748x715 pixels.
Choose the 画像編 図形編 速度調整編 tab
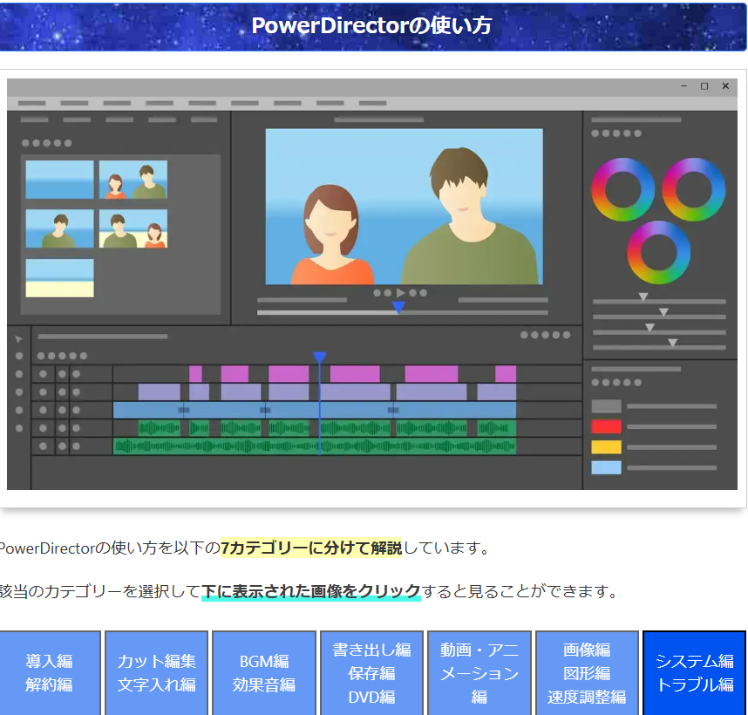(x=587, y=673)
